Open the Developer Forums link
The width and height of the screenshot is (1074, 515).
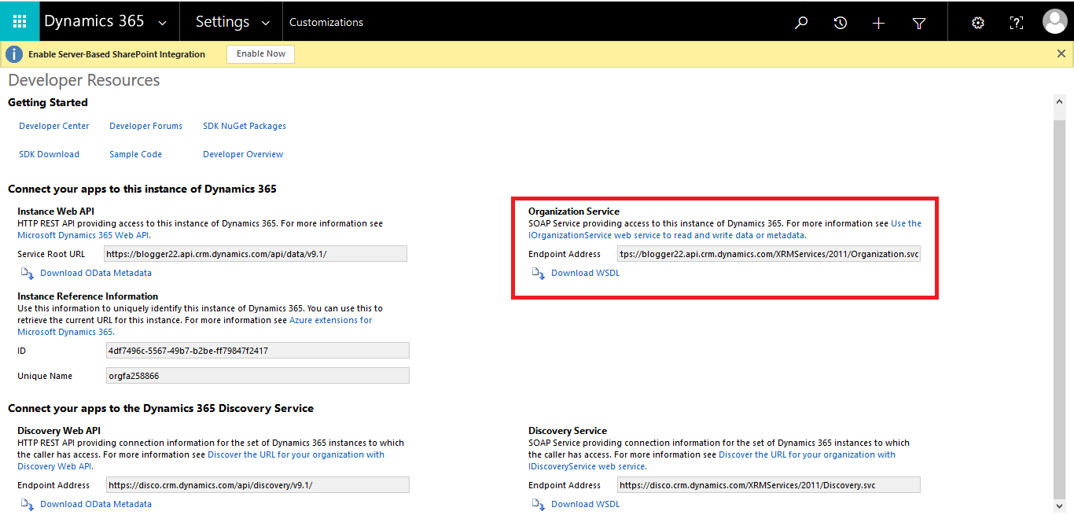click(145, 126)
